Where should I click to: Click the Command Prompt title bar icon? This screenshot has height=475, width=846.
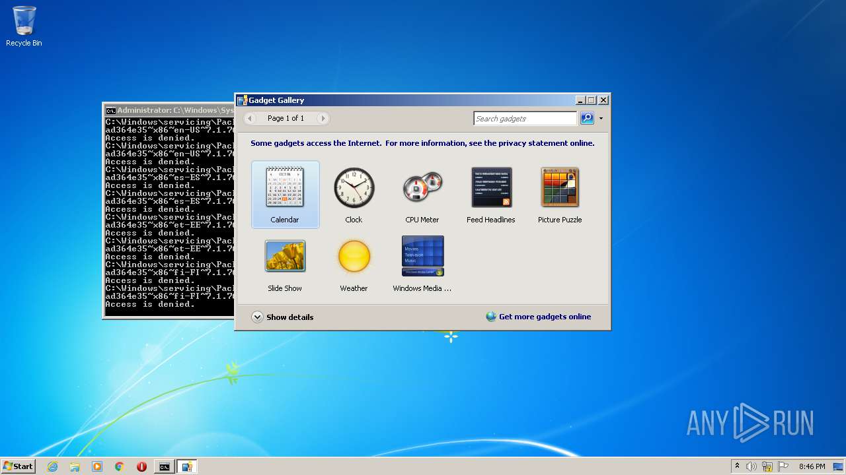pyautogui.click(x=111, y=111)
